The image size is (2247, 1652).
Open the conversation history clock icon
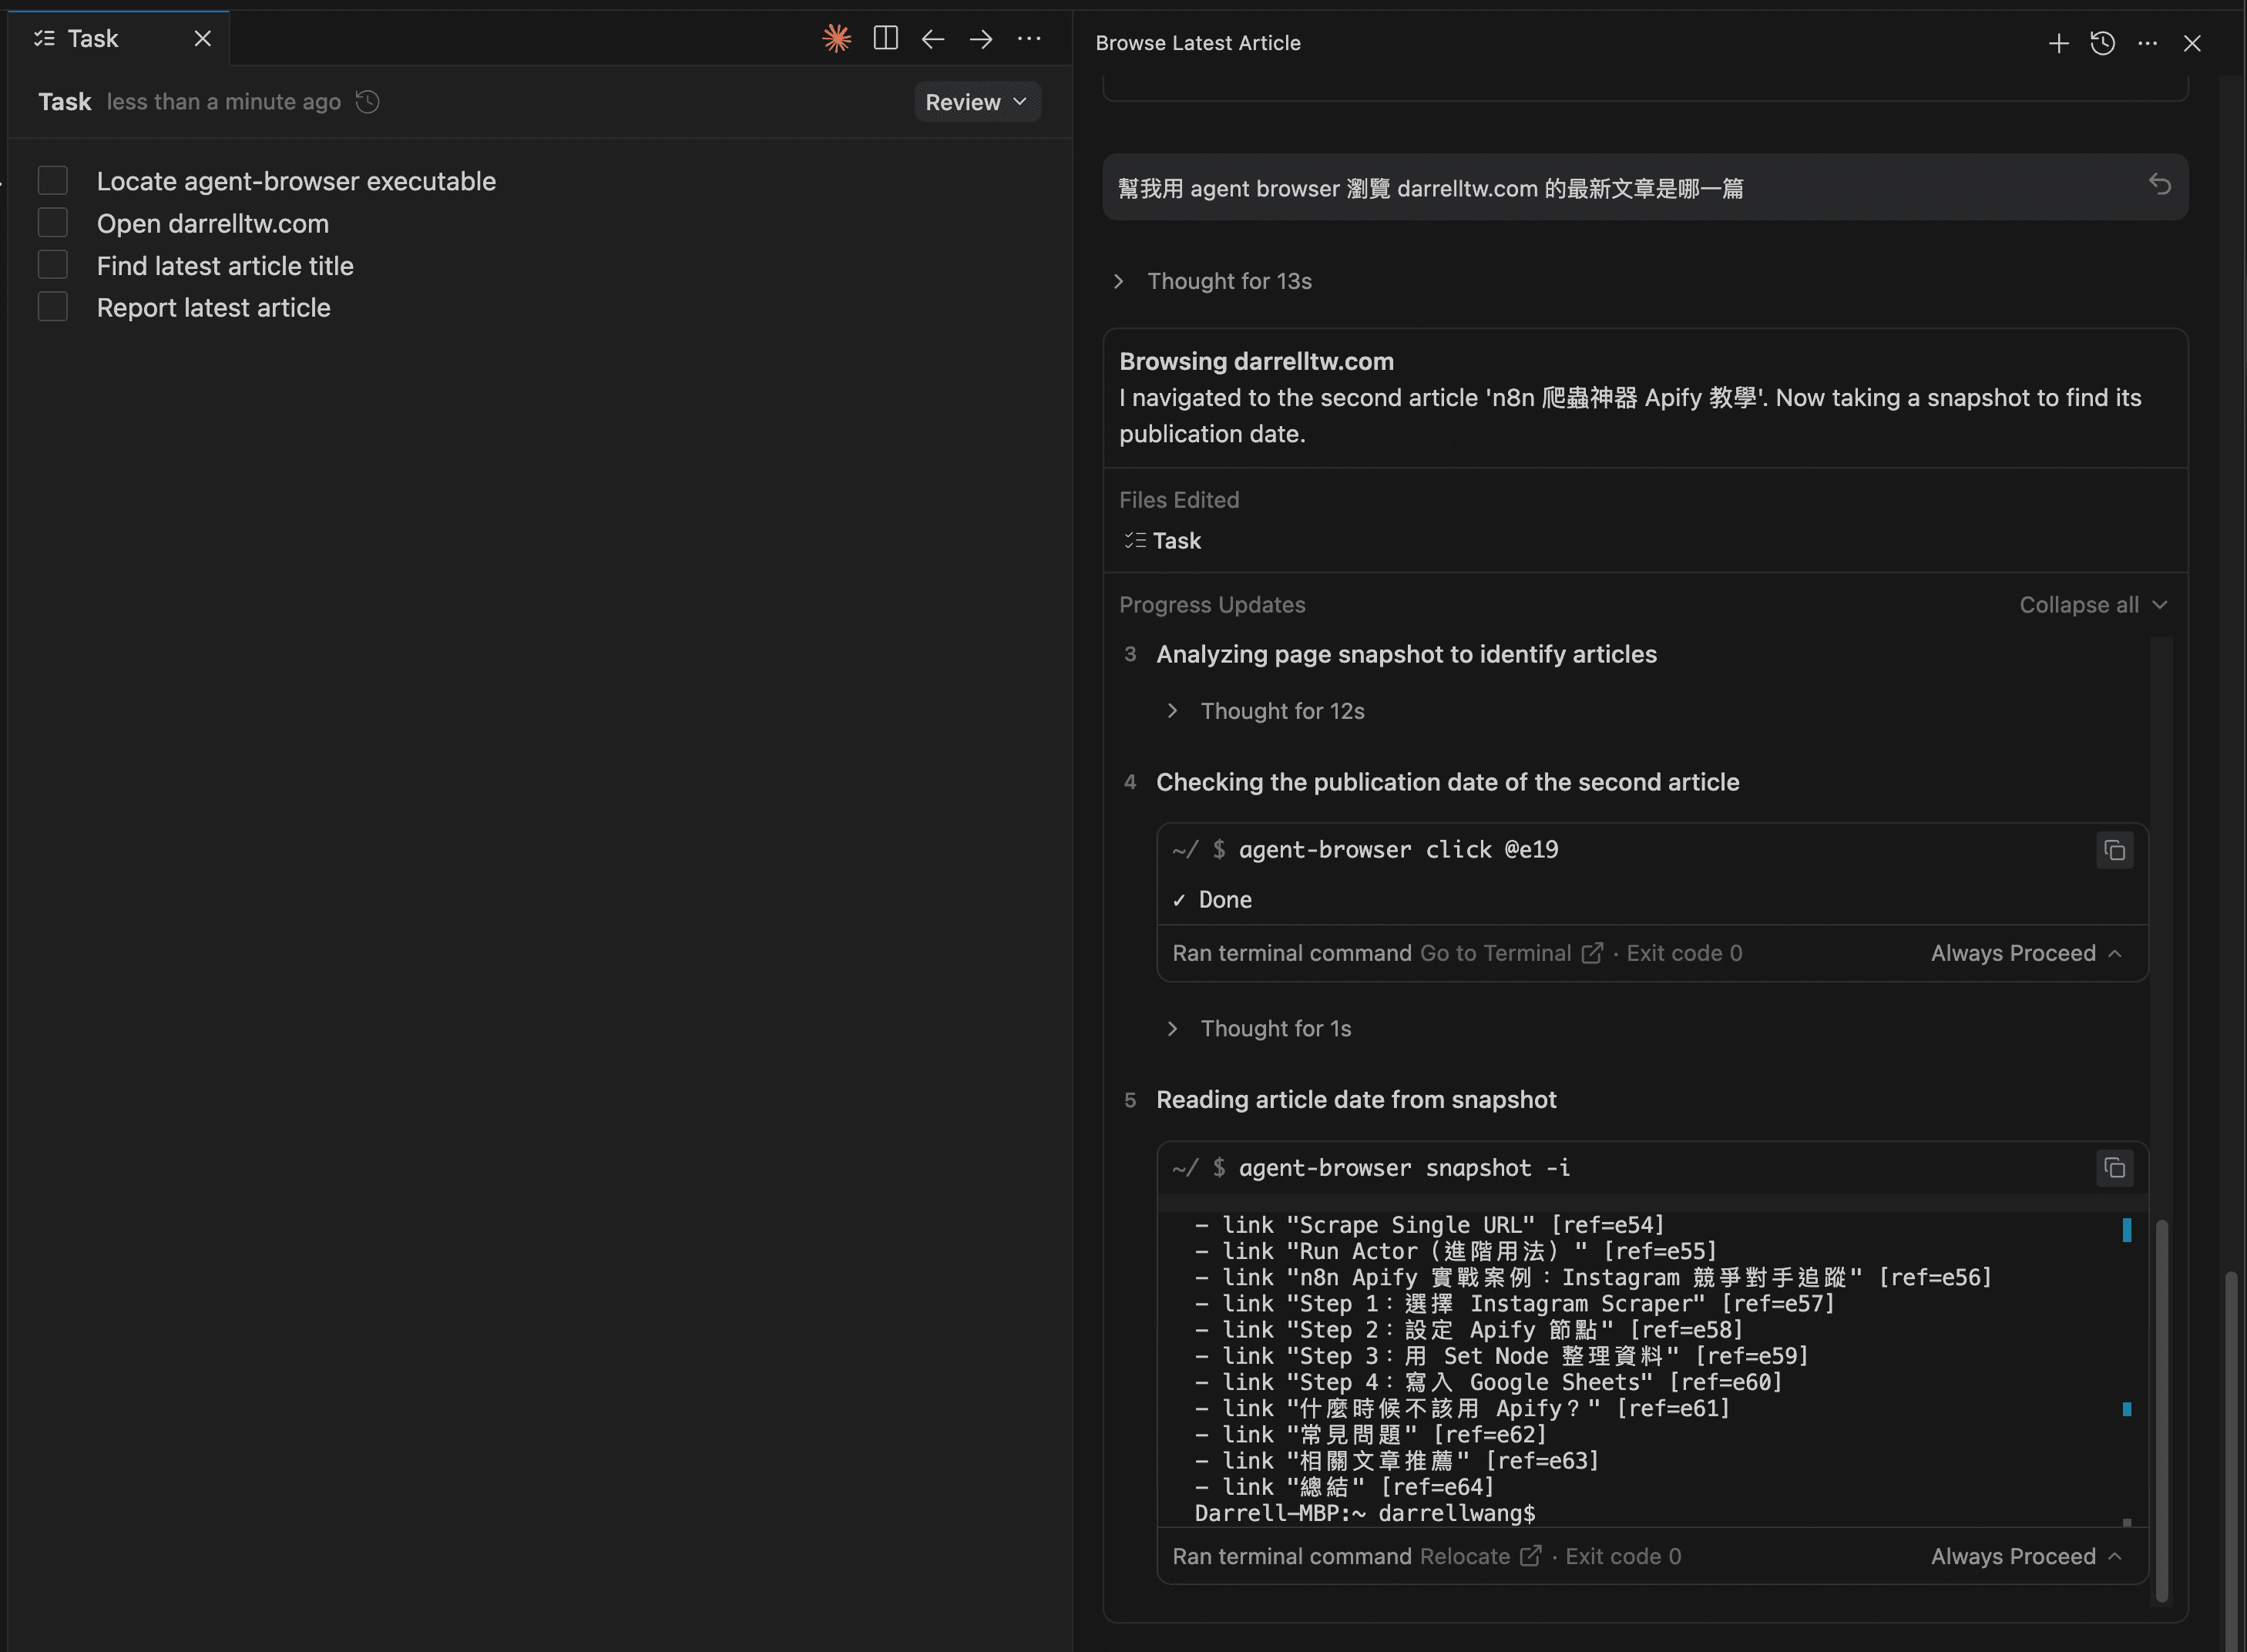[2102, 43]
